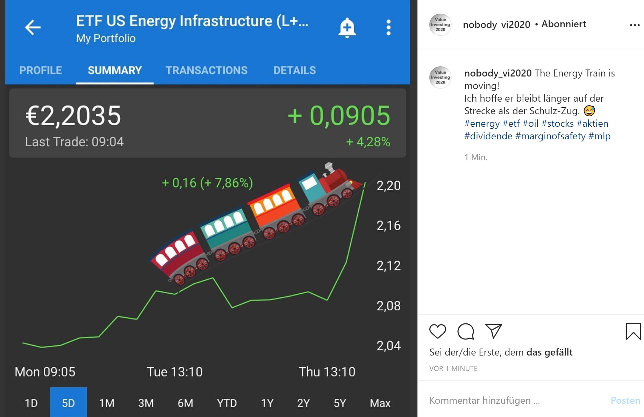The height and width of the screenshot is (417, 644).
Task: Save the post with bookmark icon
Action: pyautogui.click(x=633, y=331)
